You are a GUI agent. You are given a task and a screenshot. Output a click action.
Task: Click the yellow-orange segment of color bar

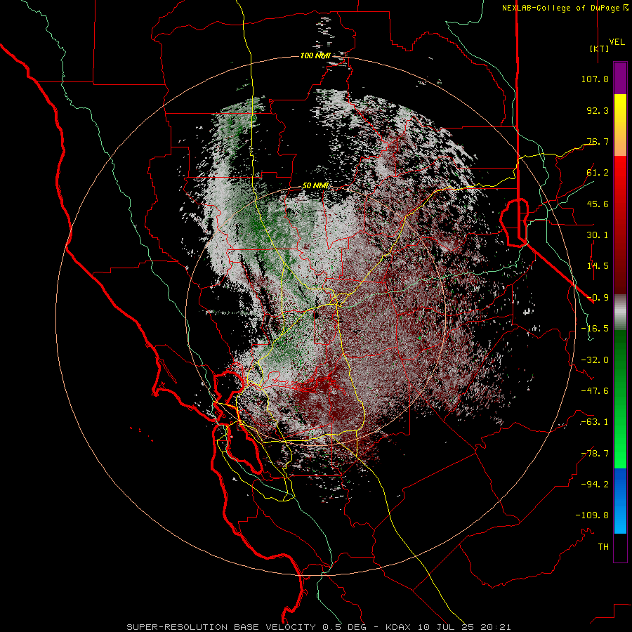620,125
